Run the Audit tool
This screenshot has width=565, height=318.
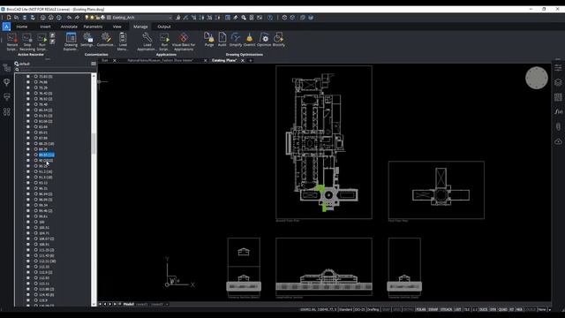click(x=222, y=39)
